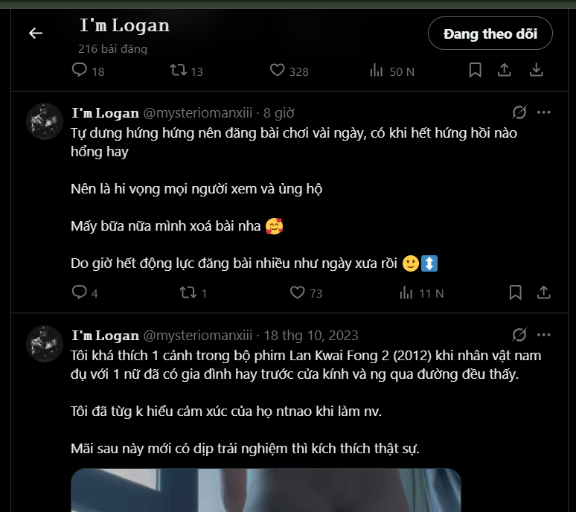
Task: Share the 8 giờ post via share icon
Action: click(x=544, y=292)
